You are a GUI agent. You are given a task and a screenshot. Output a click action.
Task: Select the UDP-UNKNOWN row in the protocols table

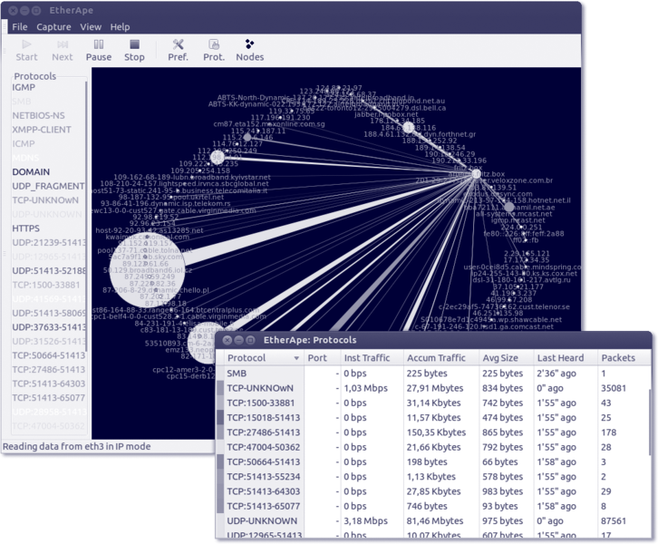262,521
